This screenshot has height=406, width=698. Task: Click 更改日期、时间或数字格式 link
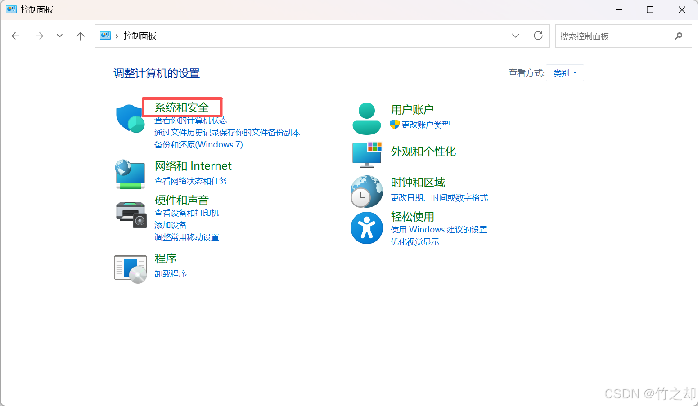click(x=439, y=198)
